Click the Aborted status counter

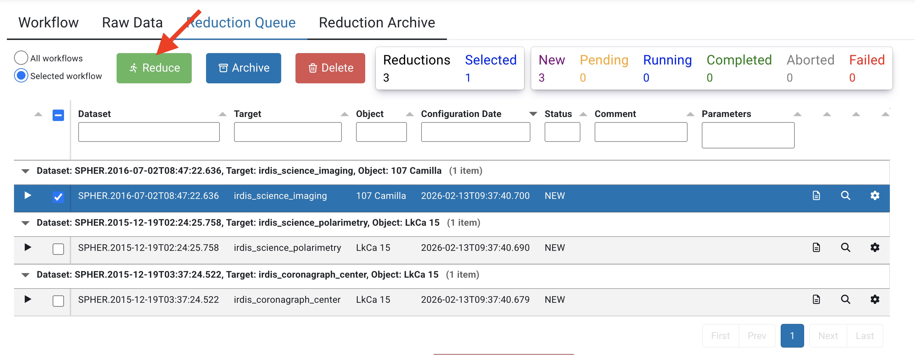pos(810,68)
